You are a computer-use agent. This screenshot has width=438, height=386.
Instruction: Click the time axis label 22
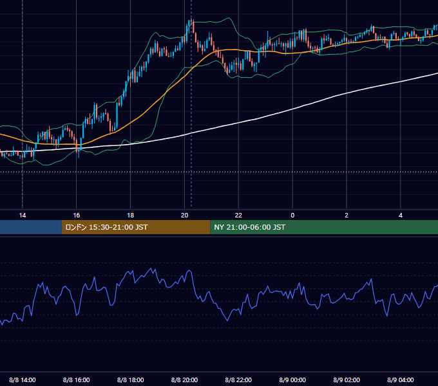[x=238, y=216]
